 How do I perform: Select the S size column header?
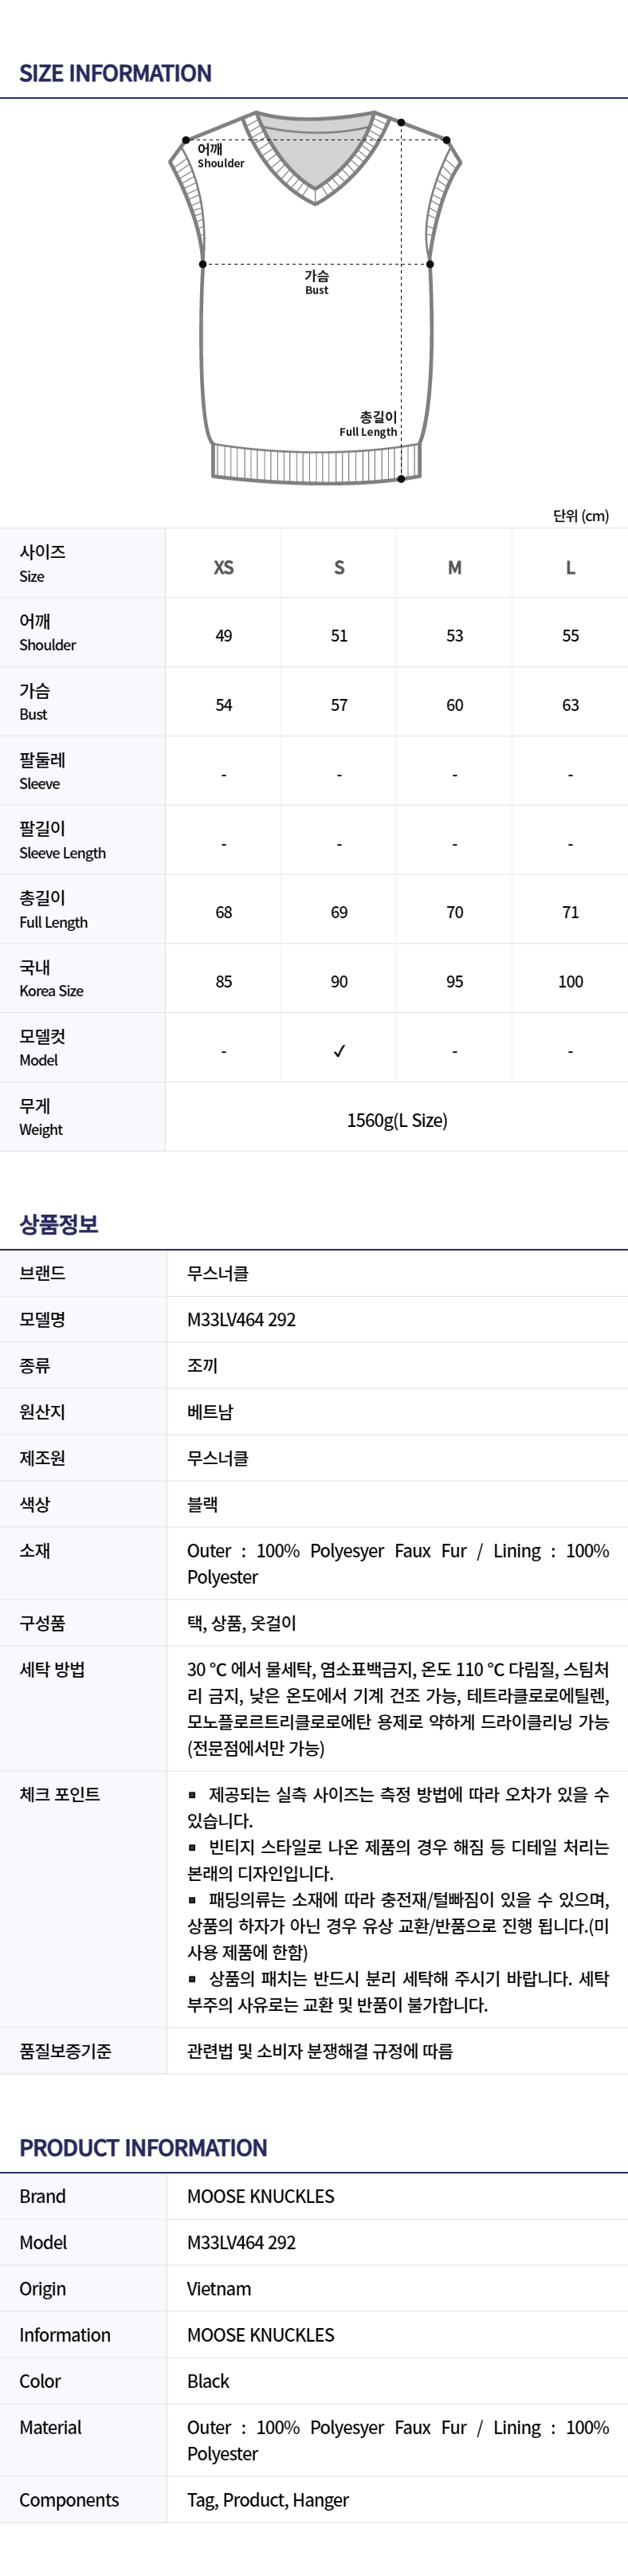coord(339,567)
